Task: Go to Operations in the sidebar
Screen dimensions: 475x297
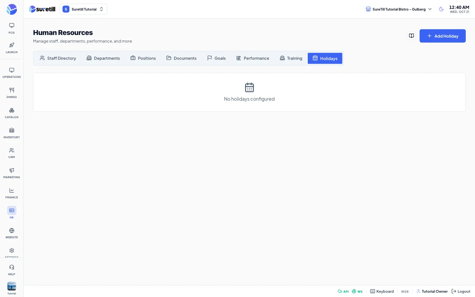Action: click(12, 73)
